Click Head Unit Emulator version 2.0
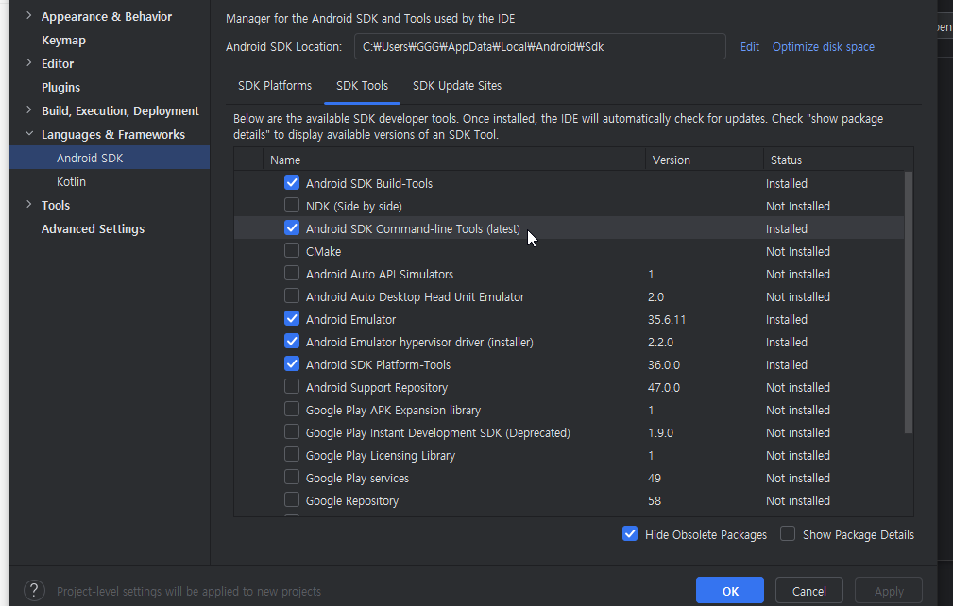 tap(655, 297)
